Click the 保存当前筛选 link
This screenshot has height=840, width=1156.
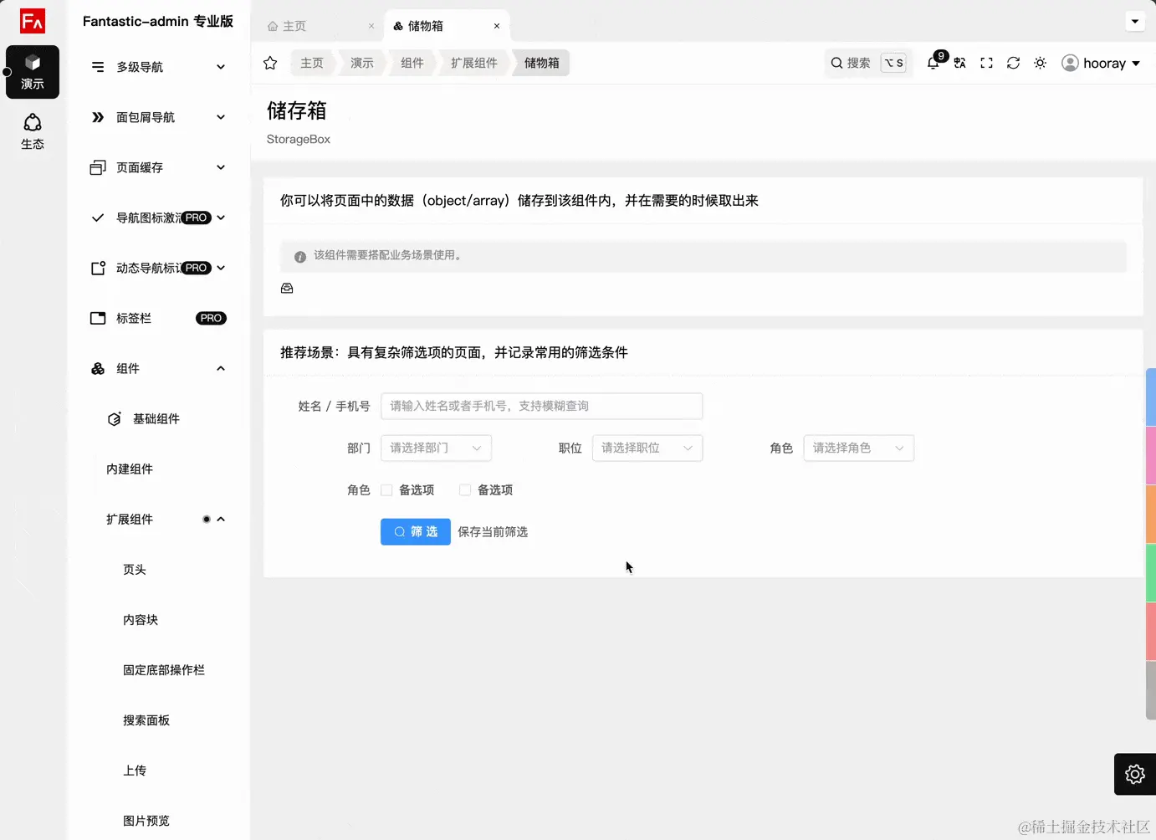[493, 532]
